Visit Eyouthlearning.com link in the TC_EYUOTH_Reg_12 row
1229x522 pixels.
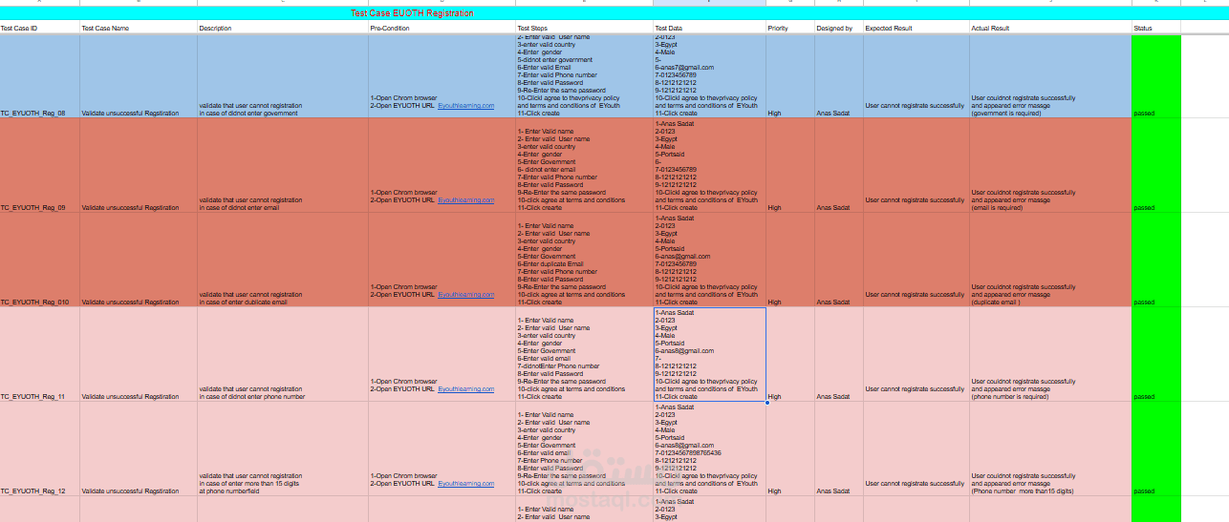click(x=466, y=484)
